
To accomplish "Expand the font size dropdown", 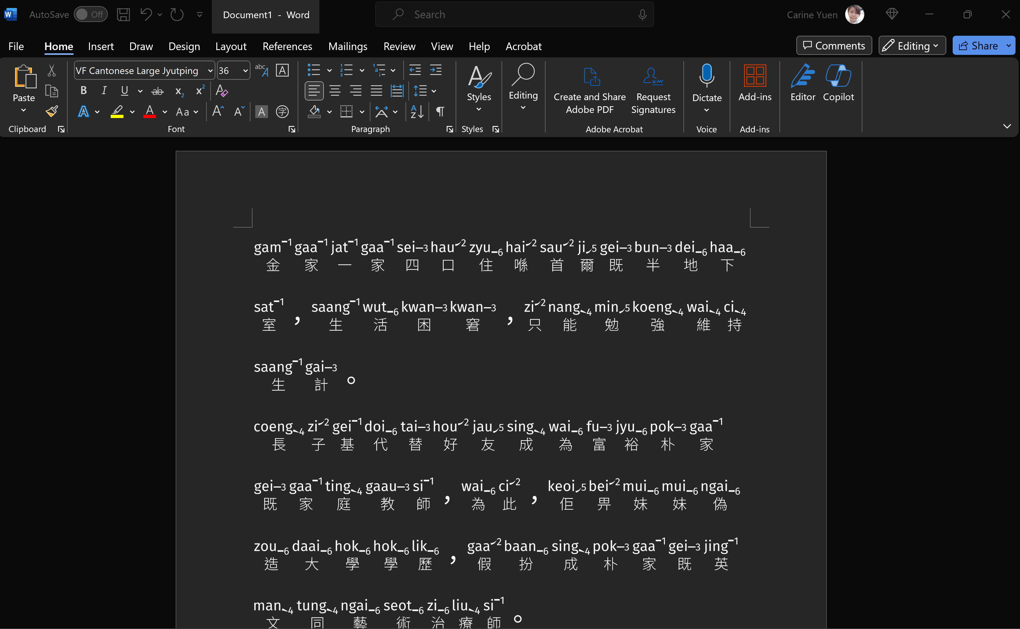I will coord(245,71).
